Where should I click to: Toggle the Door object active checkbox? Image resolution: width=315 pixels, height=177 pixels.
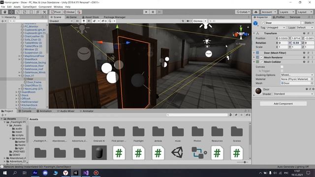point(262,23)
